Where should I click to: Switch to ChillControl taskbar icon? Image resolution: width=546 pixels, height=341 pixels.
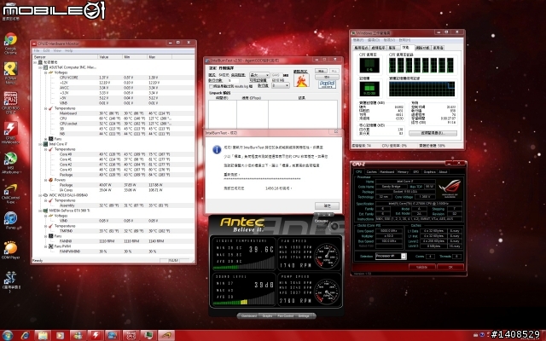(166, 335)
